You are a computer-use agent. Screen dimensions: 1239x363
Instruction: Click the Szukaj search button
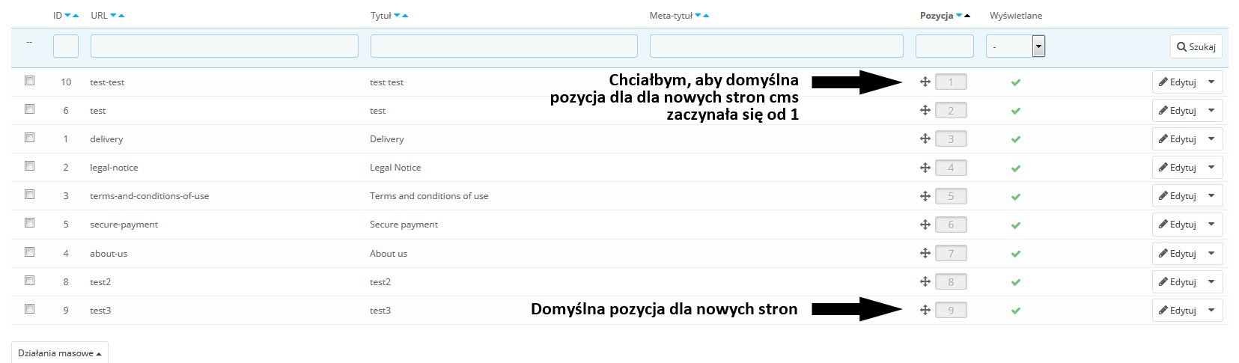[1196, 46]
